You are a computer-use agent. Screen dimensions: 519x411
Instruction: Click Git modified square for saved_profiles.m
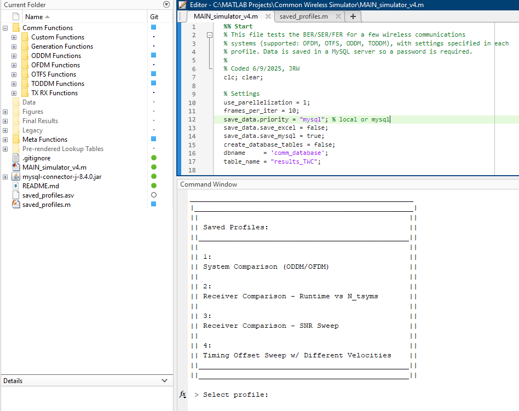(154, 204)
